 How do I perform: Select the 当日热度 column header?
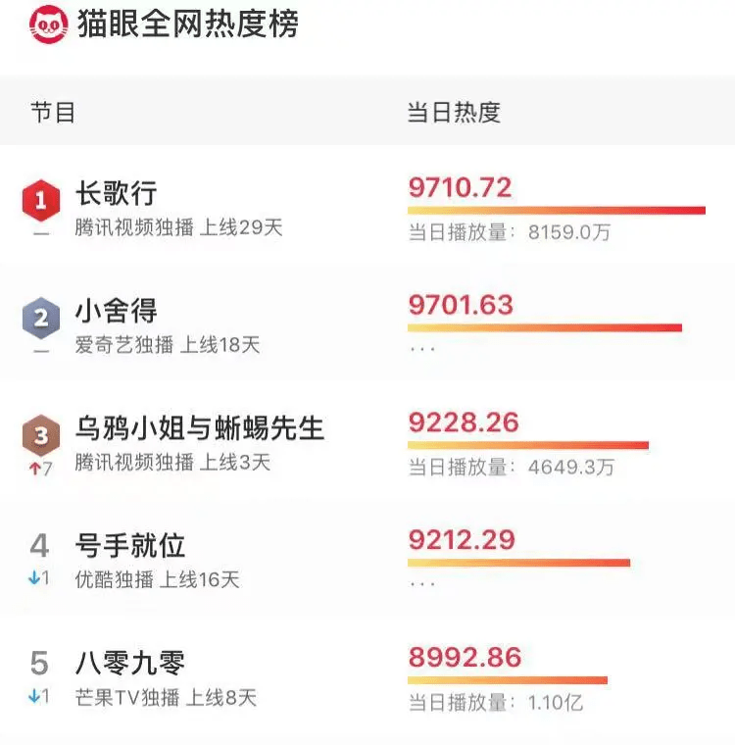point(454,112)
